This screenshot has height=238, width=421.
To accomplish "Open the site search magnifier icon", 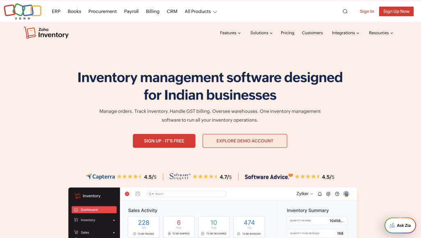I will [x=345, y=11].
